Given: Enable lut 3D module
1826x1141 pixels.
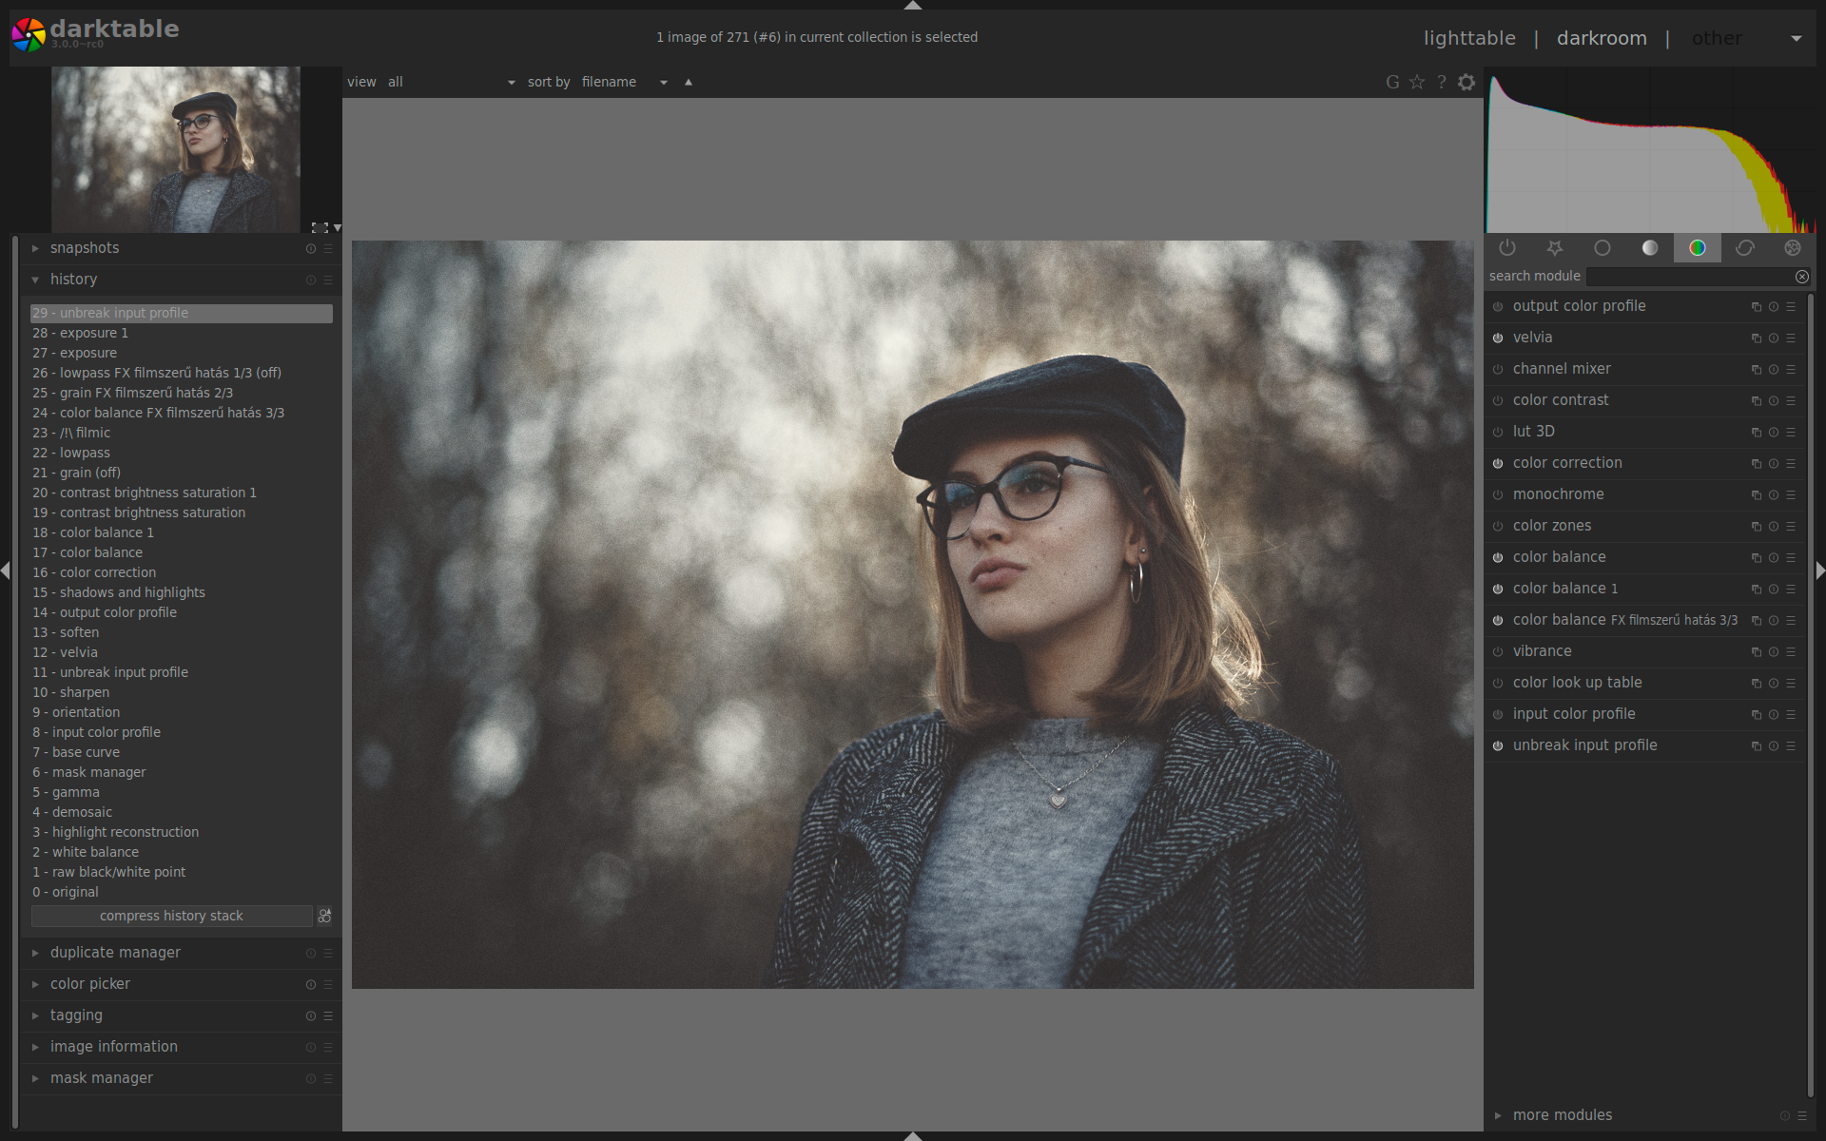Looking at the screenshot, I should pyautogui.click(x=1498, y=433).
